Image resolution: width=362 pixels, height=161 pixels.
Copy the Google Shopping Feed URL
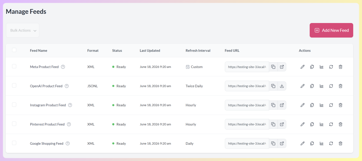(273, 143)
